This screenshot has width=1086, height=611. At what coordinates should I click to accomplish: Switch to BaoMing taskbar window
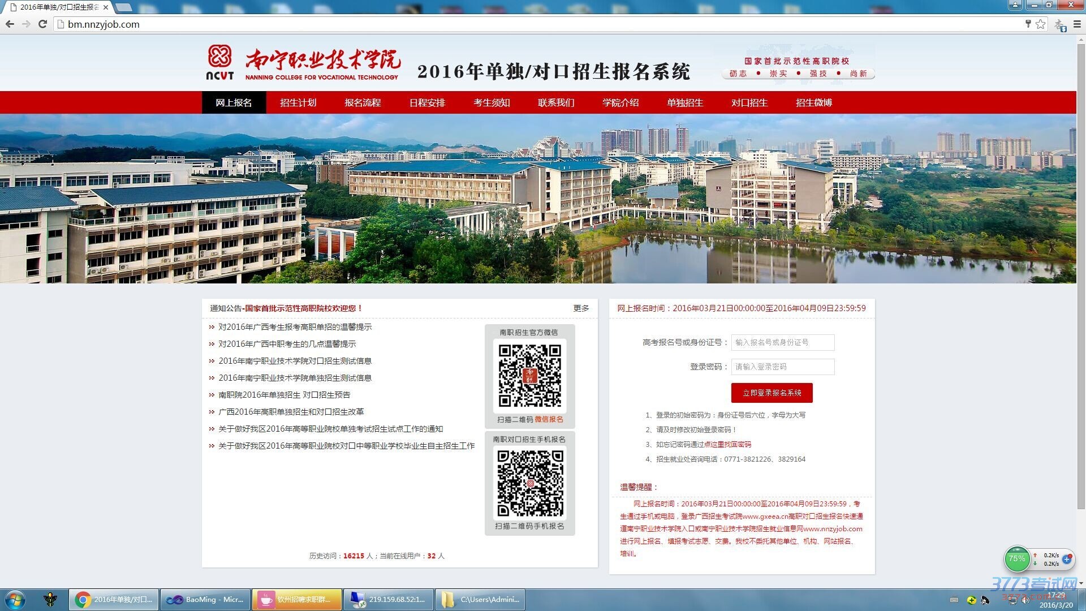point(205,600)
